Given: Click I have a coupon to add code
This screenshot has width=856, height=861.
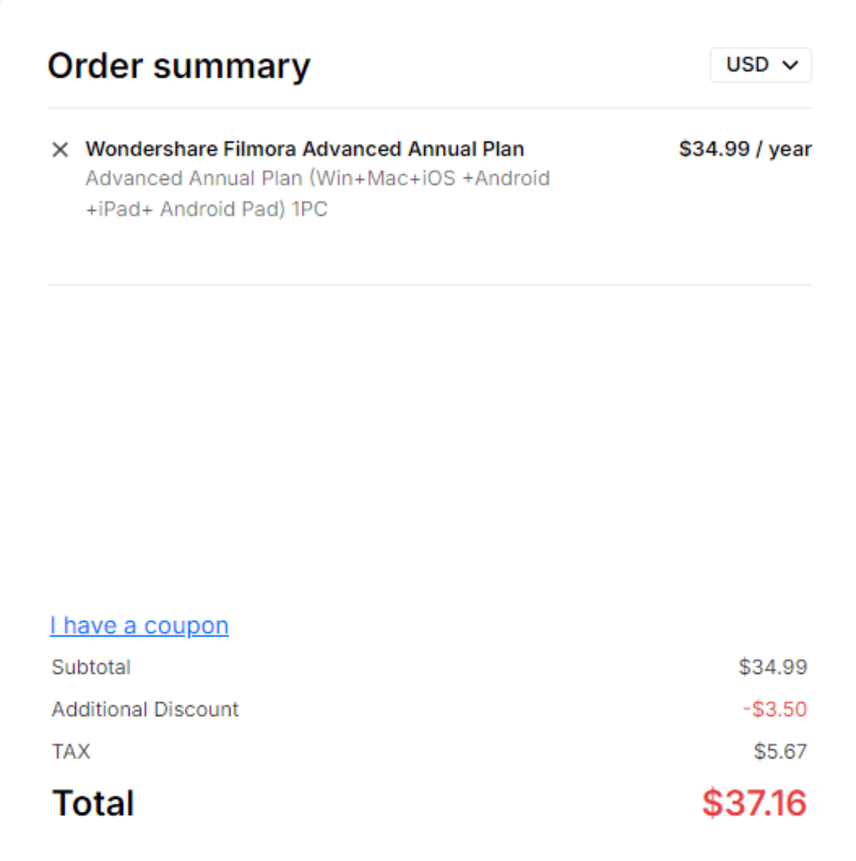Looking at the screenshot, I should pyautogui.click(x=138, y=625).
